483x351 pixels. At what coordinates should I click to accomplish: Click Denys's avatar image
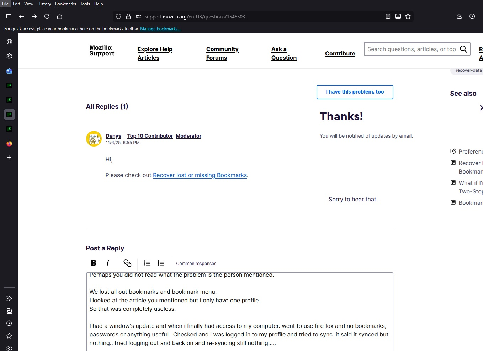coord(94,139)
